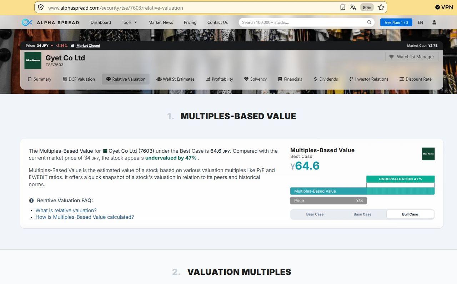Click the Relative Valuation FAQ info icon

[x=31, y=201]
